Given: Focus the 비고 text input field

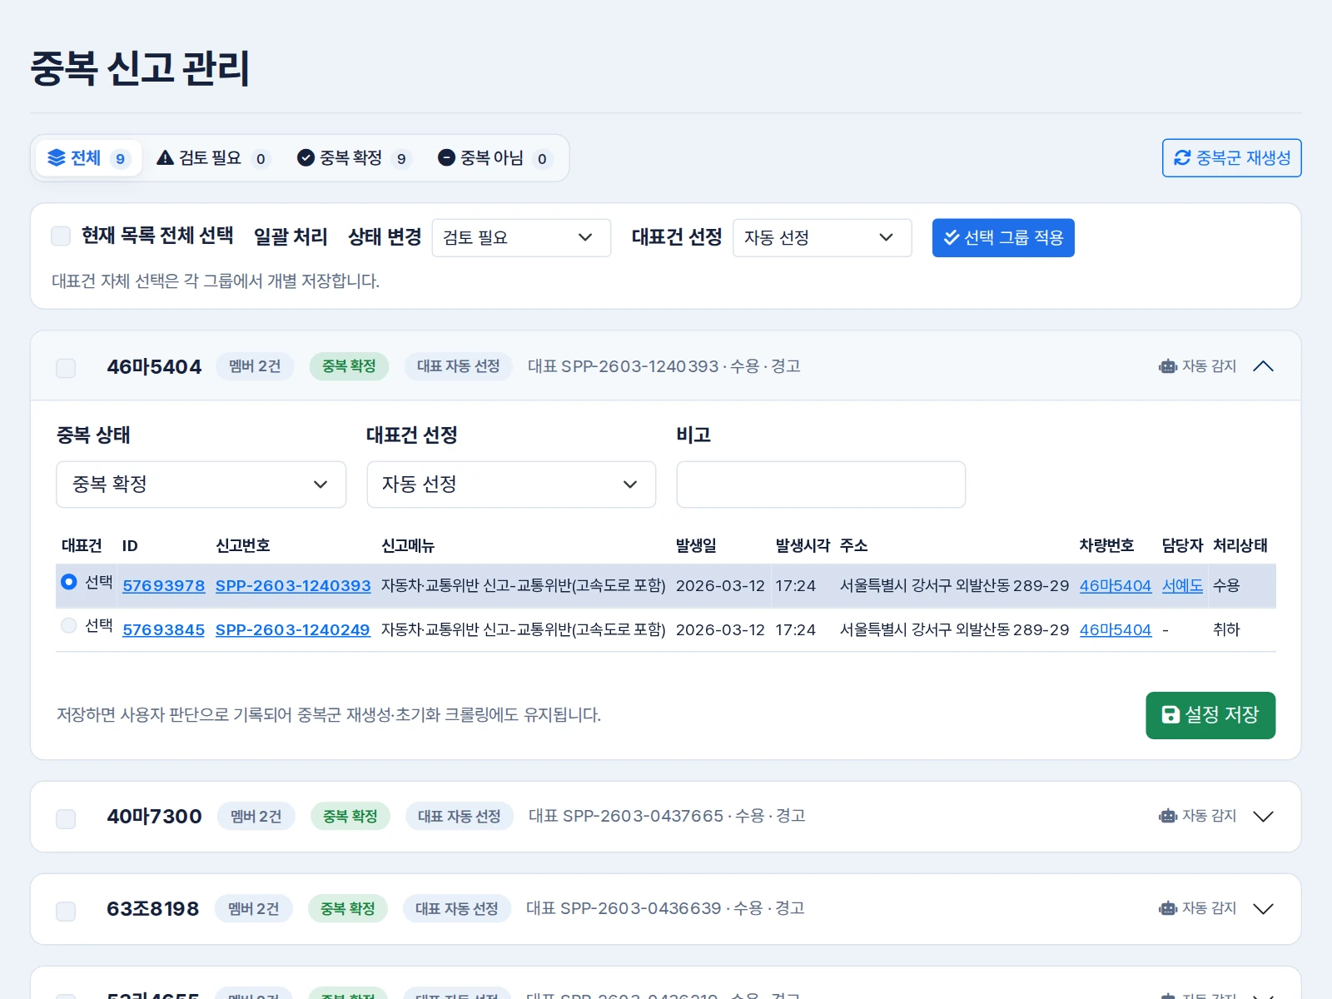Looking at the screenshot, I should (821, 485).
